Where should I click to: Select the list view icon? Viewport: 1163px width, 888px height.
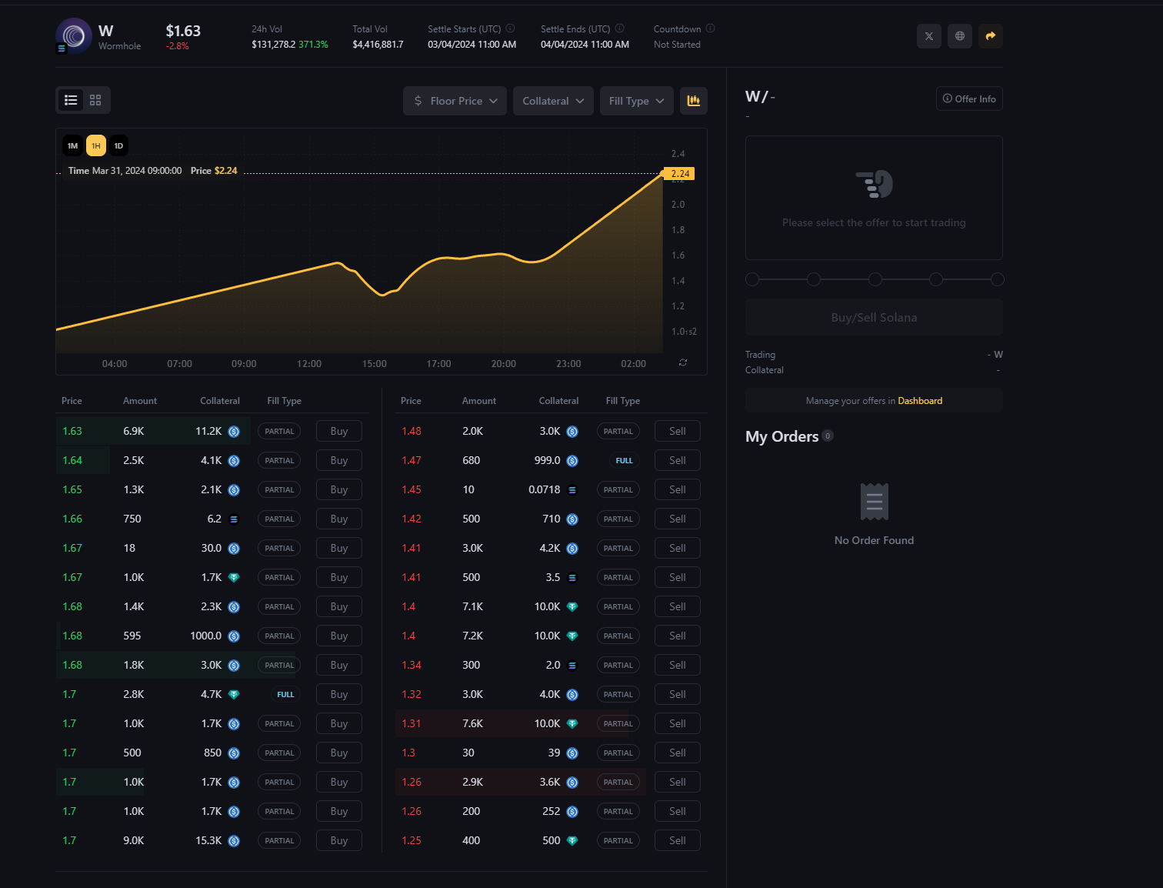(x=71, y=100)
